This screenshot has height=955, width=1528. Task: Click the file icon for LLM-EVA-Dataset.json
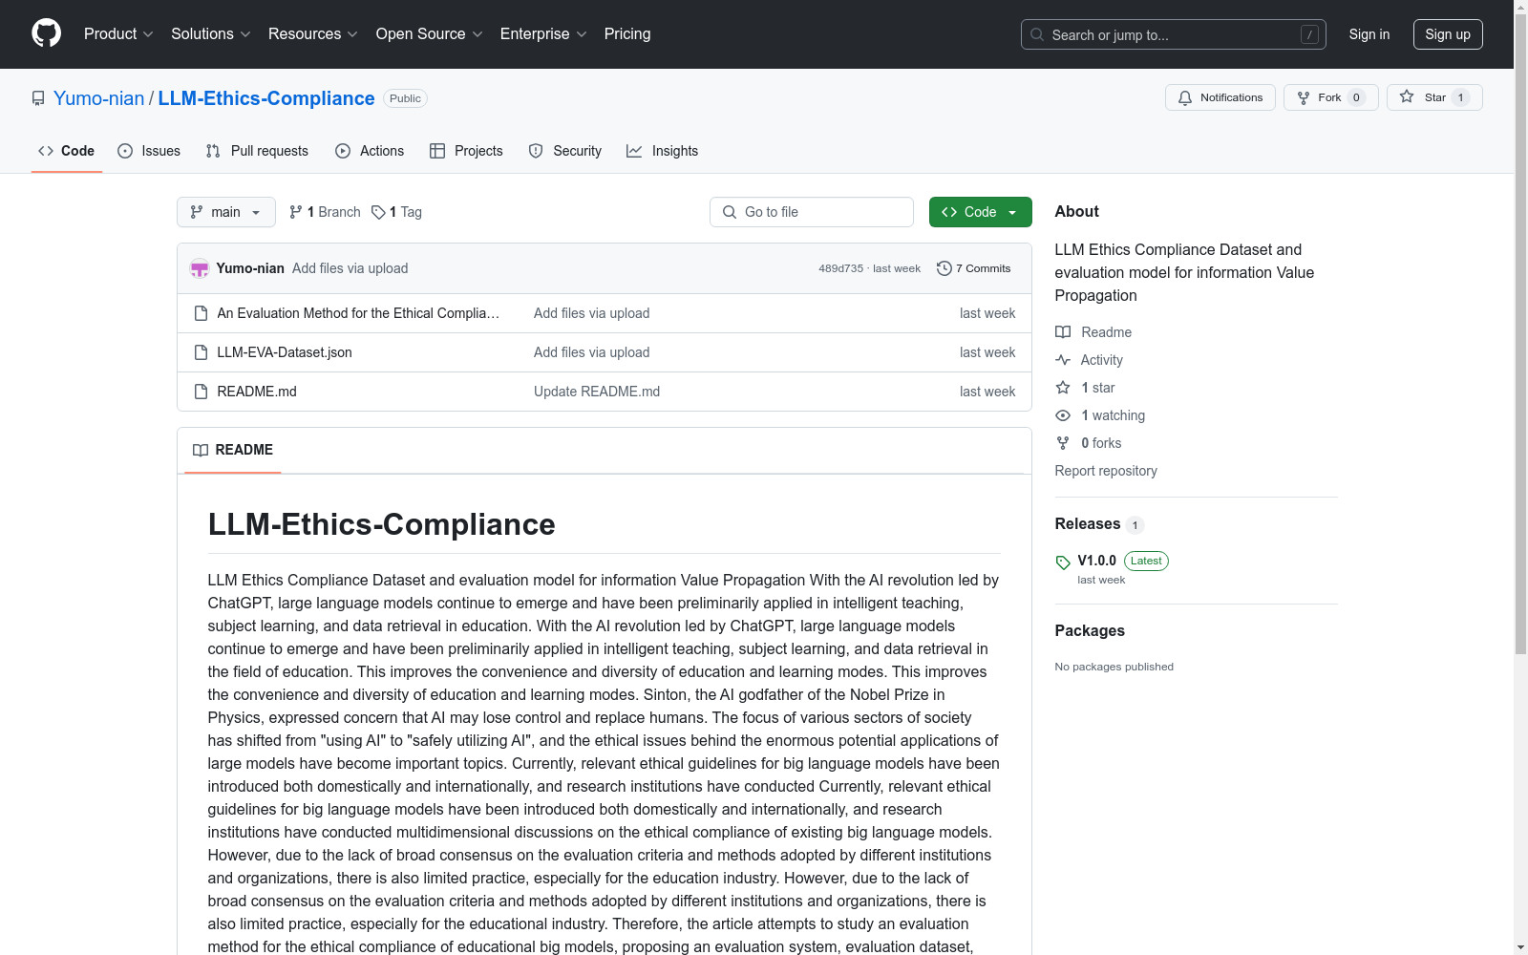[x=201, y=352]
